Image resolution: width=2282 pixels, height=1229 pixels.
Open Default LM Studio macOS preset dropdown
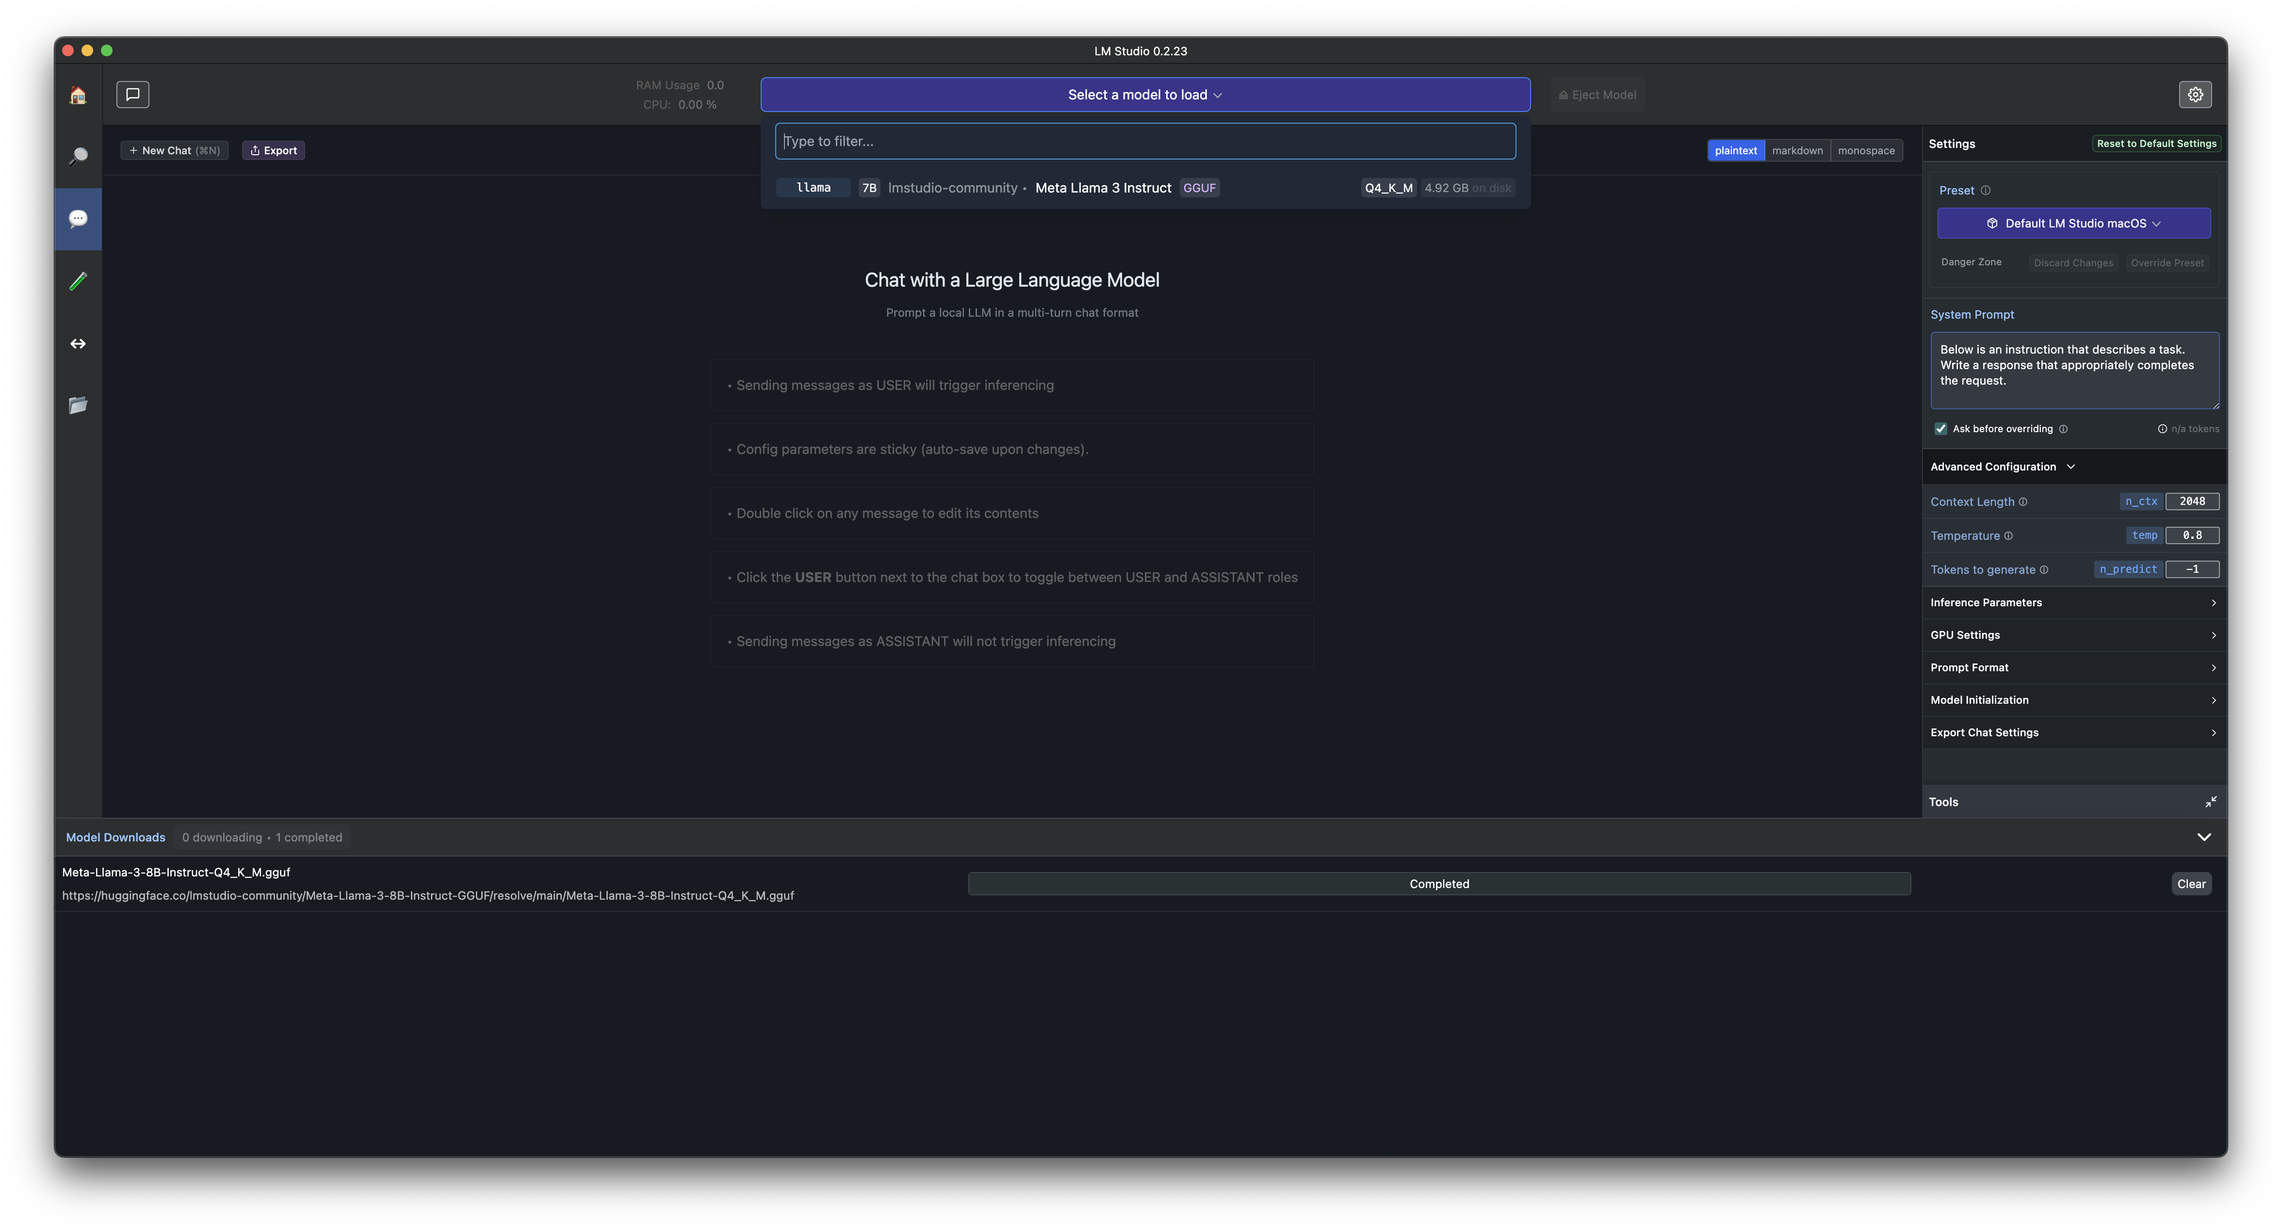click(x=2073, y=223)
